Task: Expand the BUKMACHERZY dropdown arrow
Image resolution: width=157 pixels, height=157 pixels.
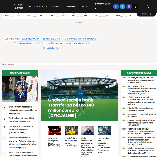Action: click(x=96, y=9)
